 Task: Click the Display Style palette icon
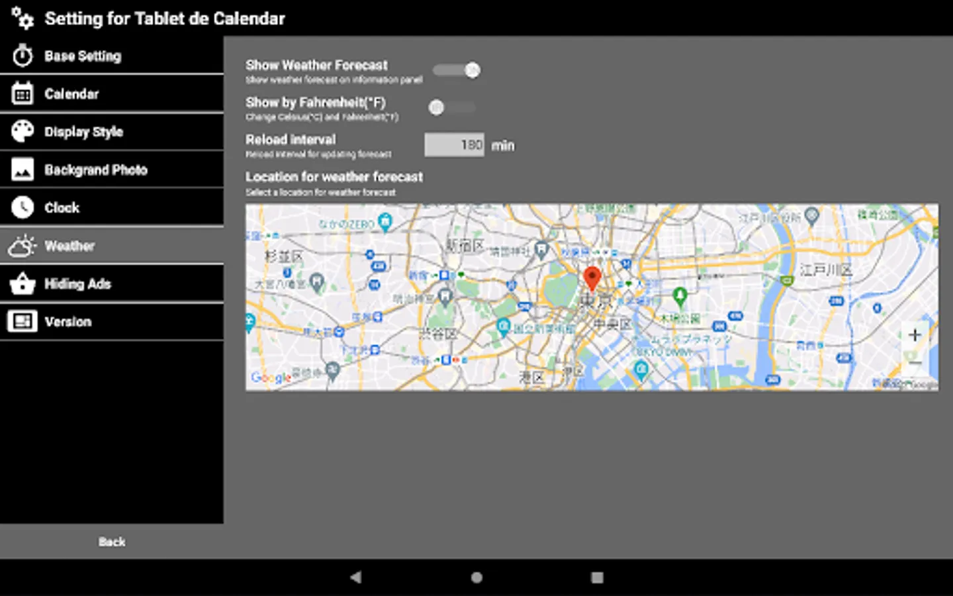23,131
